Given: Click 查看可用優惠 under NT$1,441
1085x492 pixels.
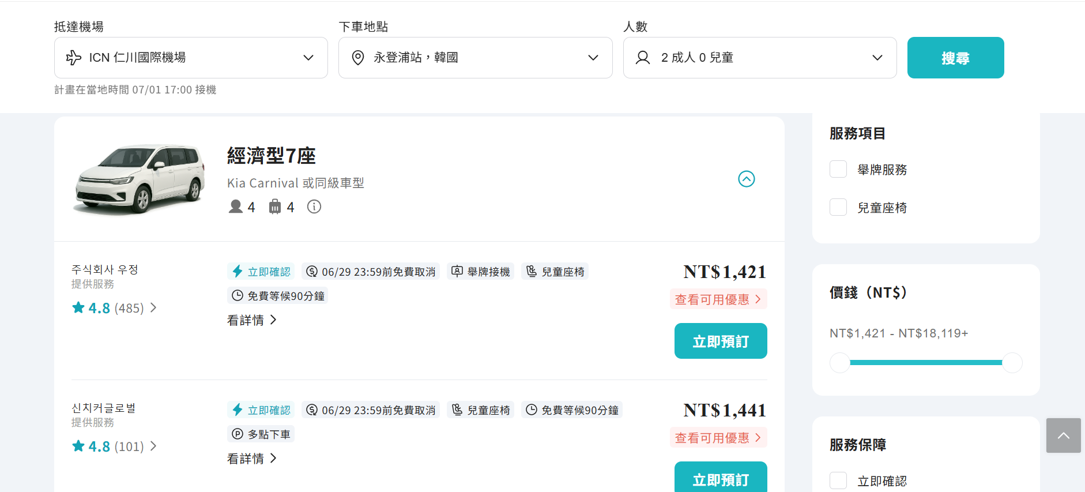Looking at the screenshot, I should click(718, 438).
